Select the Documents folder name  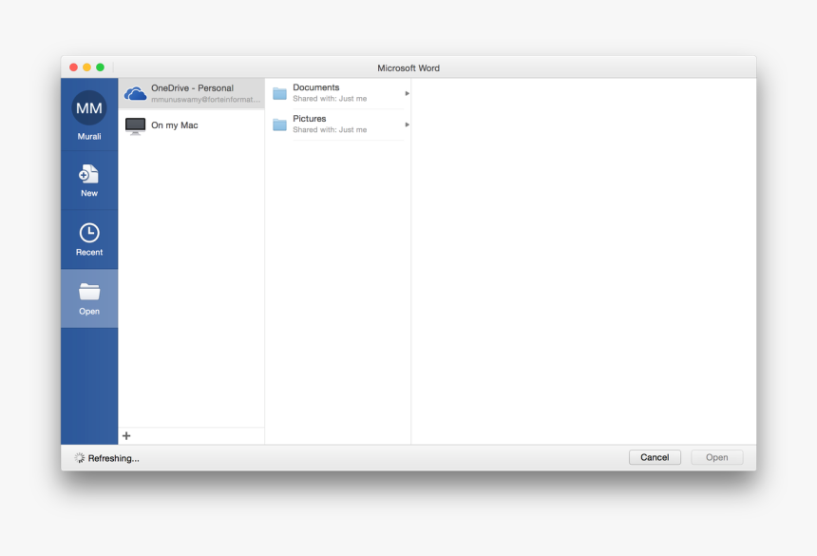point(315,87)
